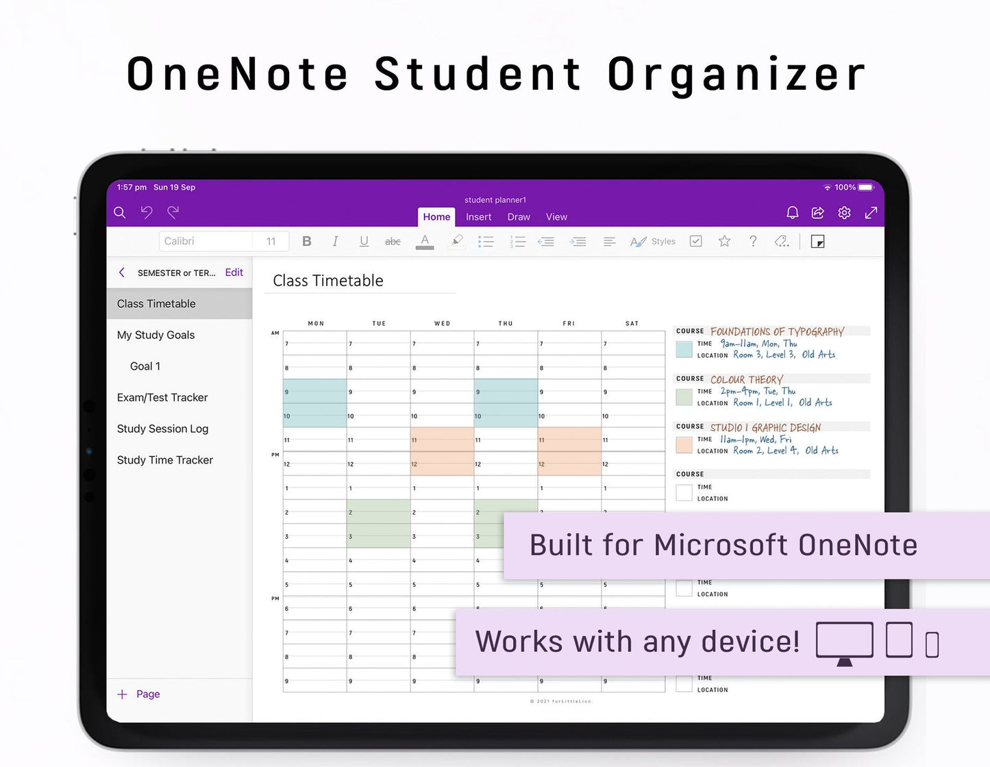Go back using the section chevron
Screen dimensions: 990x767
(122, 273)
